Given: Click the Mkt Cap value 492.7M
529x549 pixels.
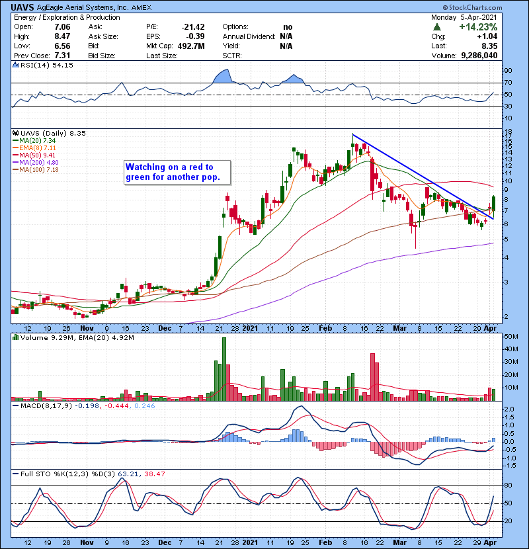Looking at the screenshot, I should click(x=191, y=46).
